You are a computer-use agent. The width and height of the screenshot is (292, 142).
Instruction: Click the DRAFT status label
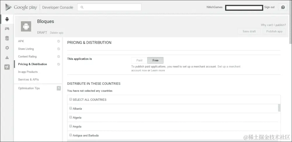(42, 33)
